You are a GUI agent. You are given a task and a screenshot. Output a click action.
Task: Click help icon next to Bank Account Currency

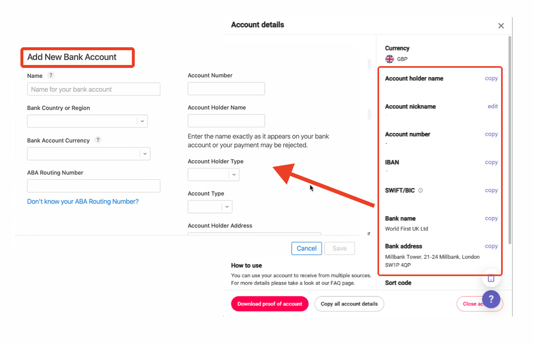coord(98,140)
